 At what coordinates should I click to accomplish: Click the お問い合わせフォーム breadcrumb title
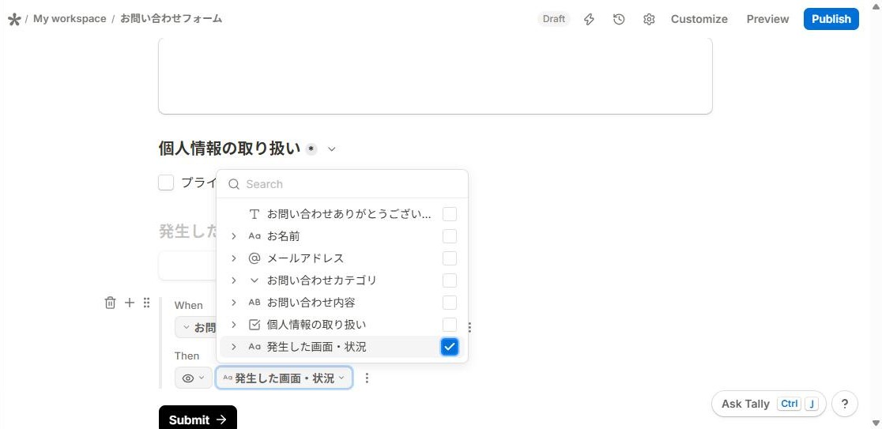point(171,18)
